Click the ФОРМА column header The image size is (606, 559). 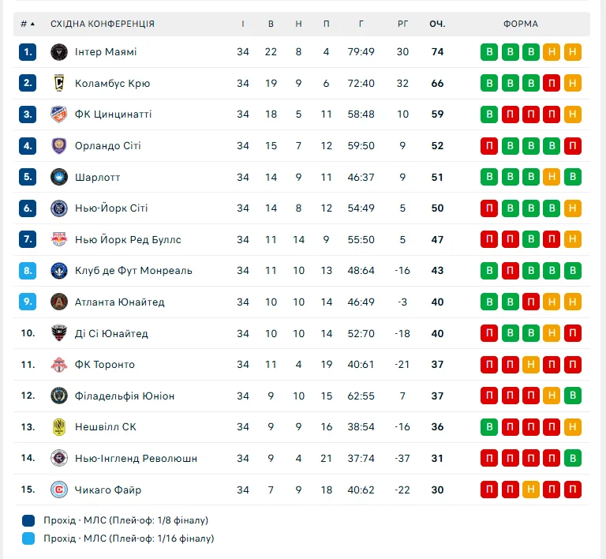pos(521,24)
